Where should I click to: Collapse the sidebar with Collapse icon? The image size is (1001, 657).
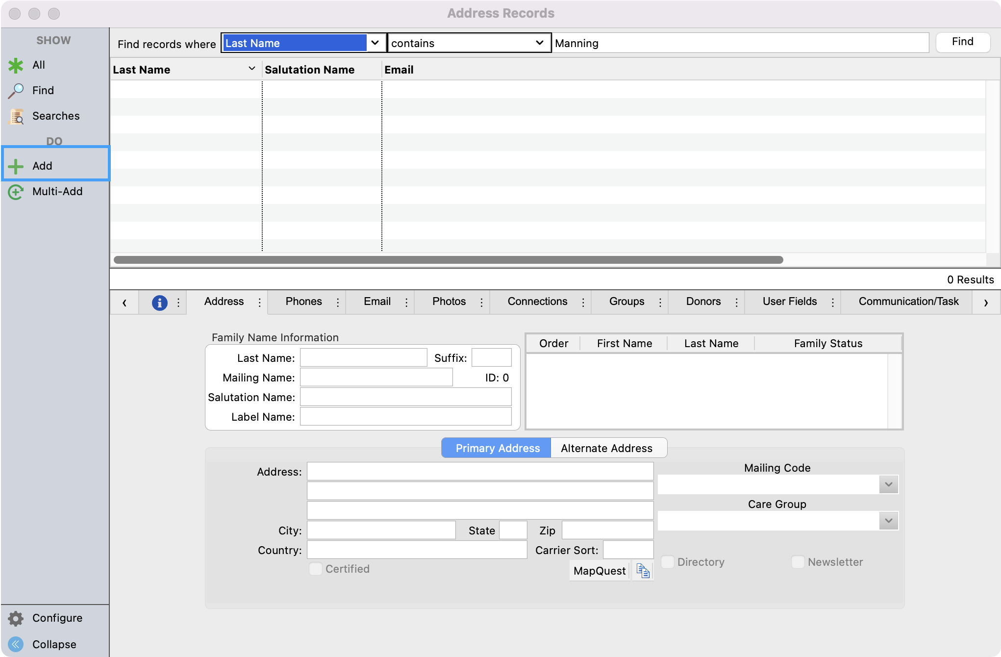tap(16, 644)
